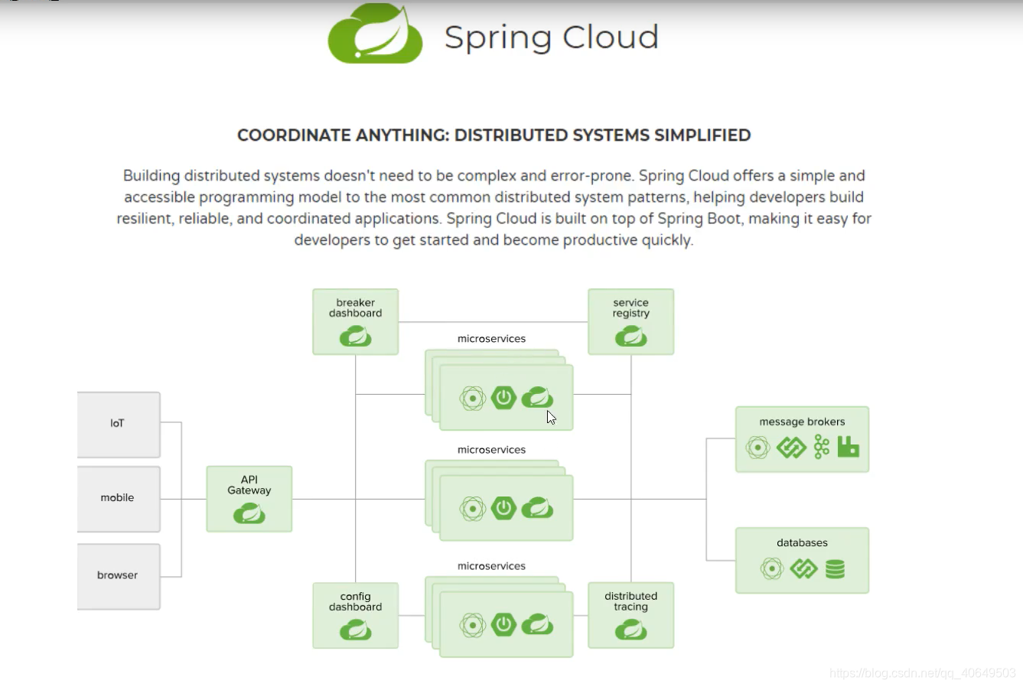1023x687 pixels.
Task: Click the 'API Gateway' label
Action: (249, 485)
